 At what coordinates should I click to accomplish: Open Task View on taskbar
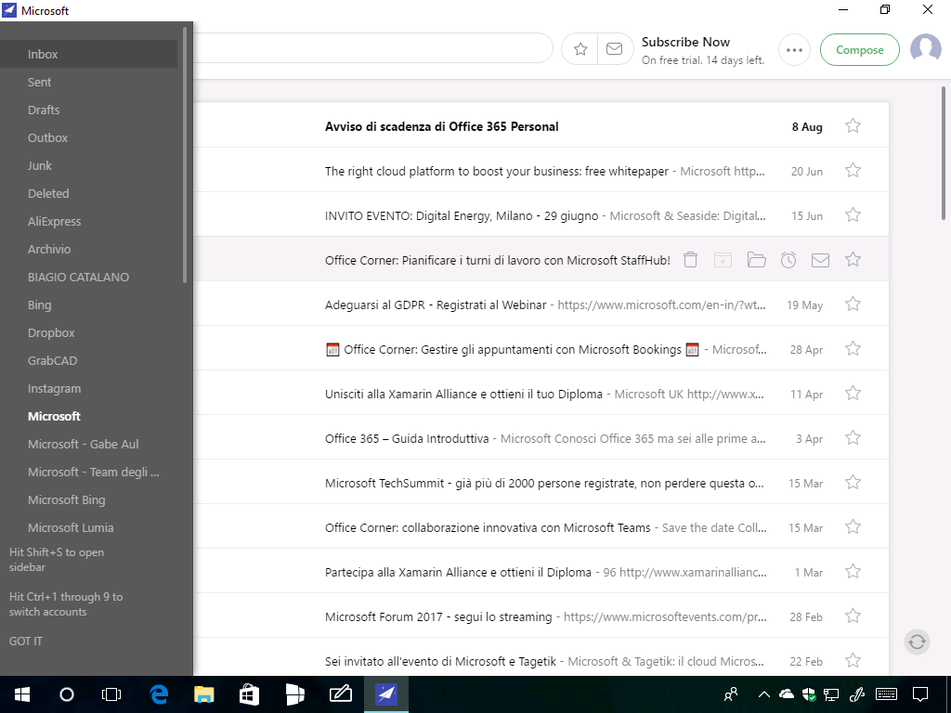click(111, 694)
